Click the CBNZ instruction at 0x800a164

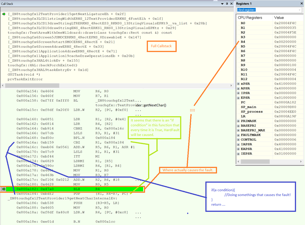pyautogui.click(x=70, y=129)
